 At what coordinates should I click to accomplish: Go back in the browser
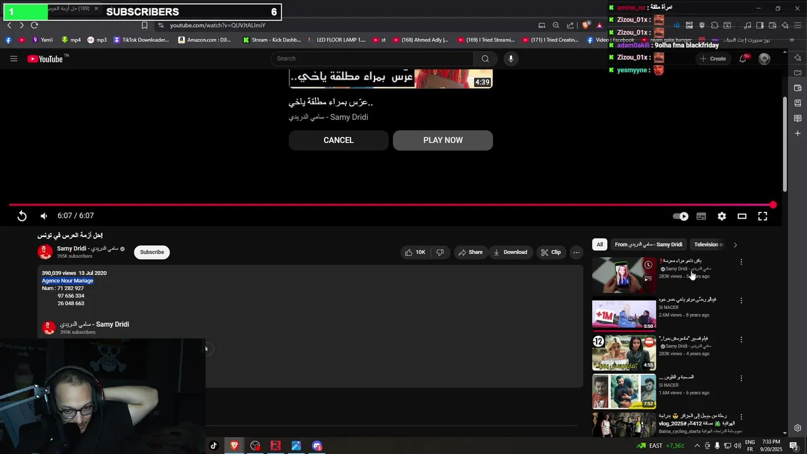(9, 25)
